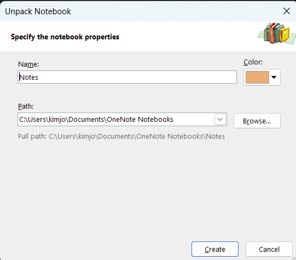Focus the Name field containing Notes
The image size is (296, 260).
(x=127, y=77)
